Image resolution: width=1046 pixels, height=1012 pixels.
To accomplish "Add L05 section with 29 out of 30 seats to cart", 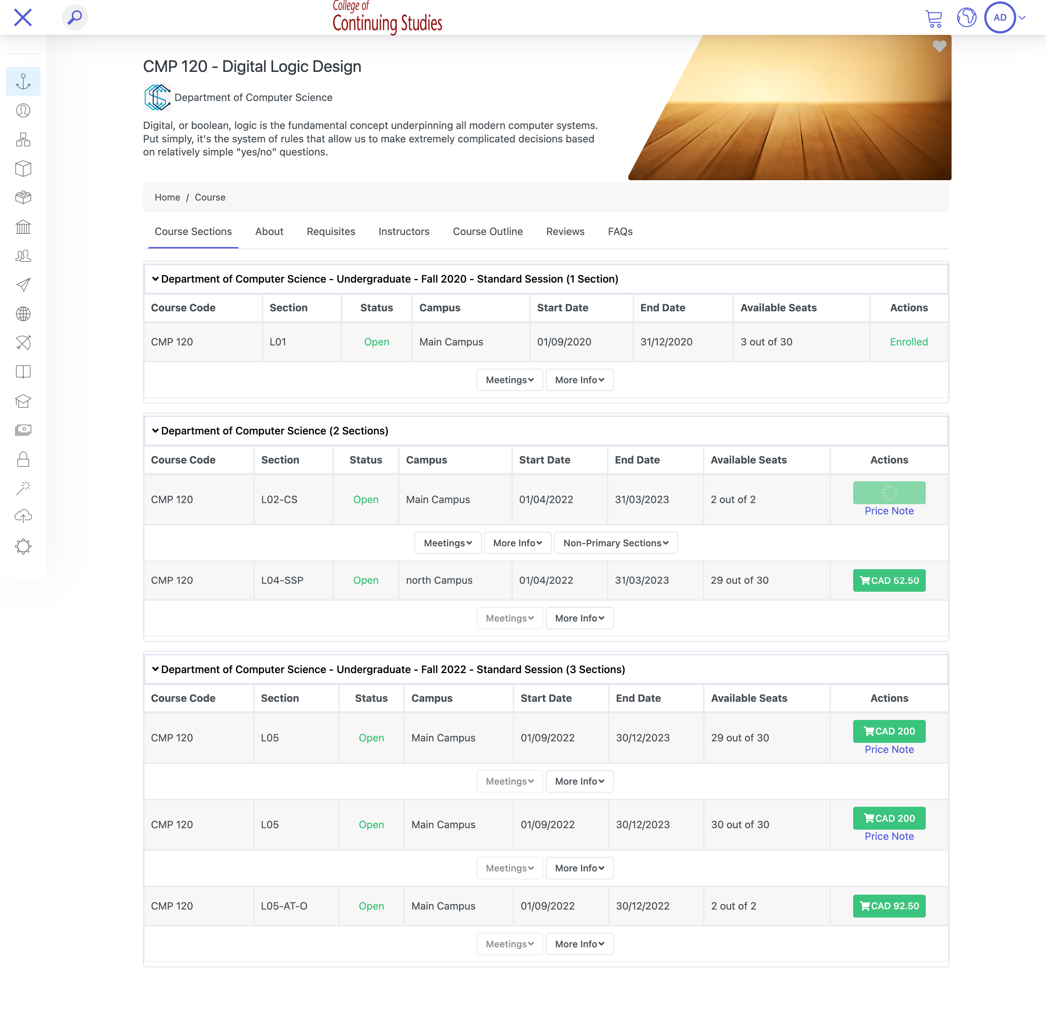I will click(x=889, y=731).
